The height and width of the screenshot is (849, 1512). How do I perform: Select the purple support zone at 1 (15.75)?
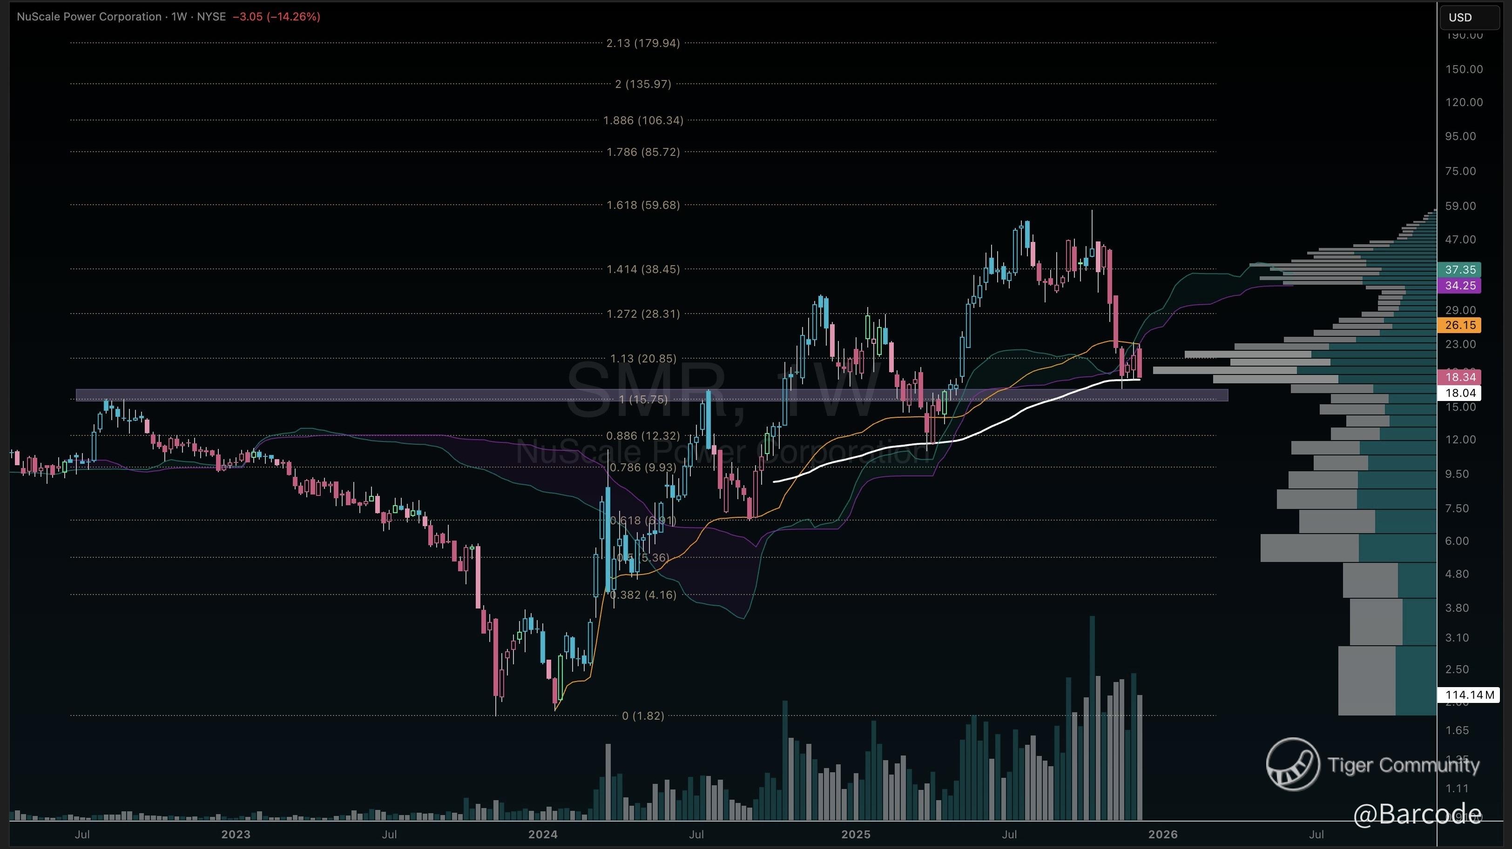352,395
